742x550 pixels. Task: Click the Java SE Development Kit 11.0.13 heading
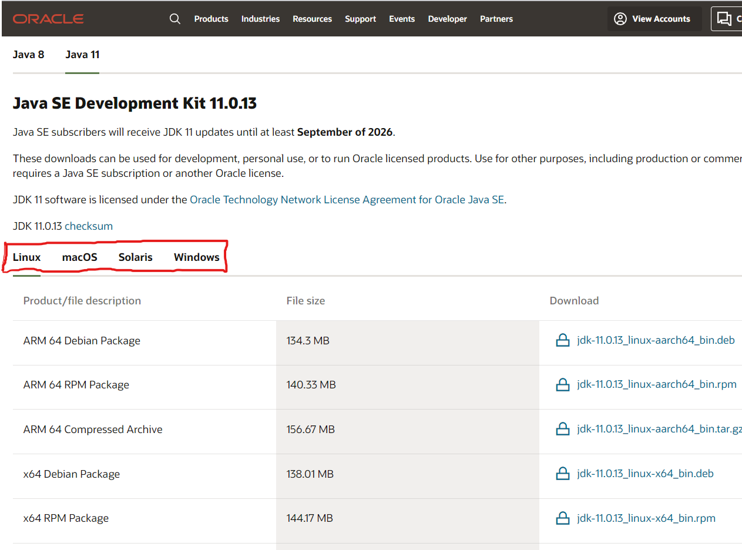point(135,103)
